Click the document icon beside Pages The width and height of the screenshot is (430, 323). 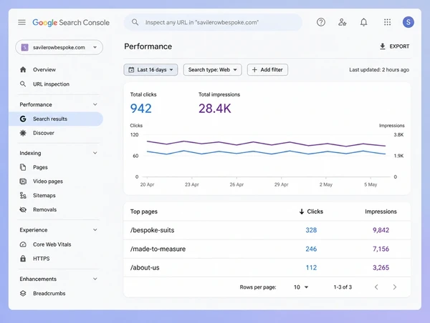[x=23, y=167]
